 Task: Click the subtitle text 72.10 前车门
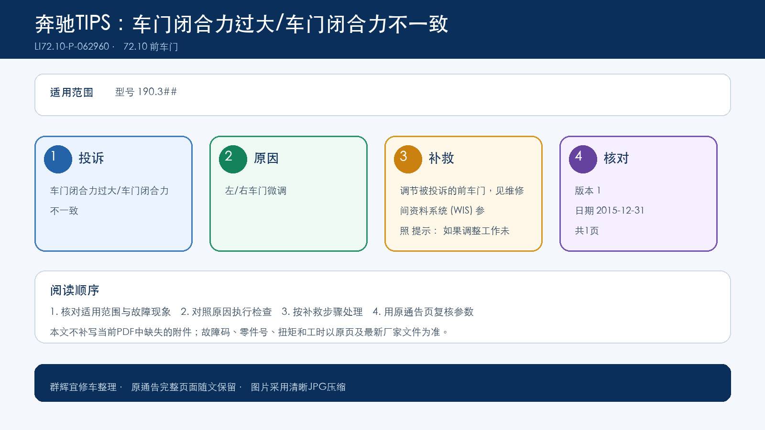pyautogui.click(x=151, y=46)
